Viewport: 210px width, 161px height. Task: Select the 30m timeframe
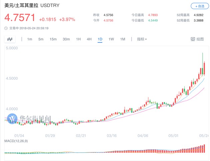point(66,39)
